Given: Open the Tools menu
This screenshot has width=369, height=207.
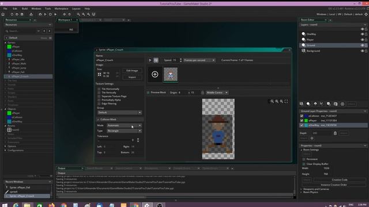Looking at the screenshot, I should (48, 9).
